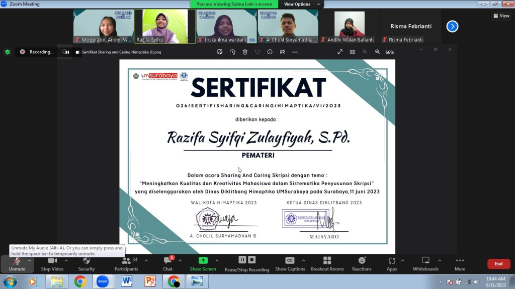
Task: Pause the meeting recording
Action: click(242, 260)
